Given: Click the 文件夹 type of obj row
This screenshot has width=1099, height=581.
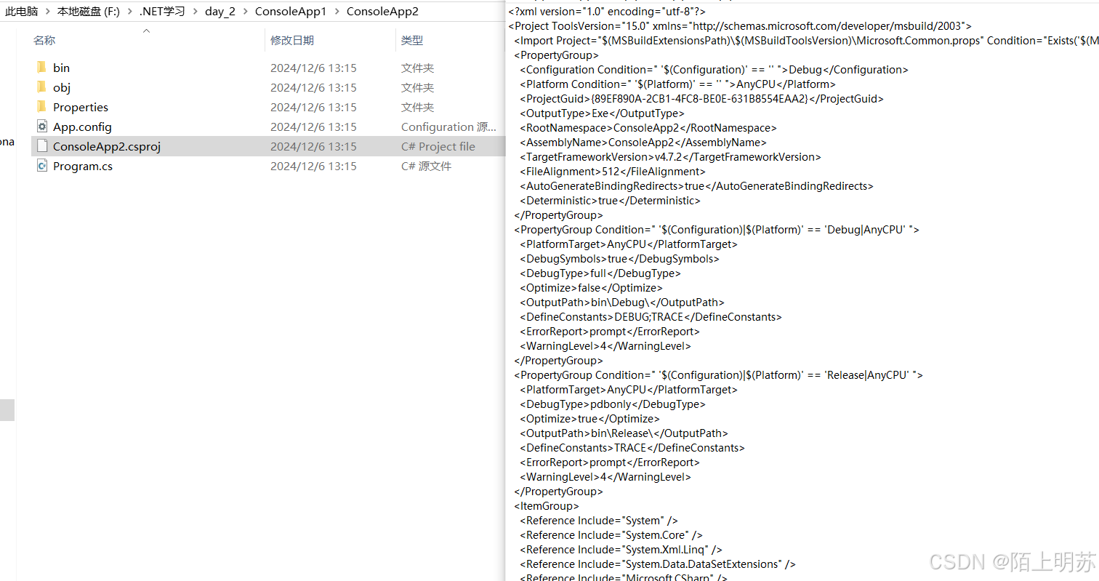Looking at the screenshot, I should click(x=417, y=87).
